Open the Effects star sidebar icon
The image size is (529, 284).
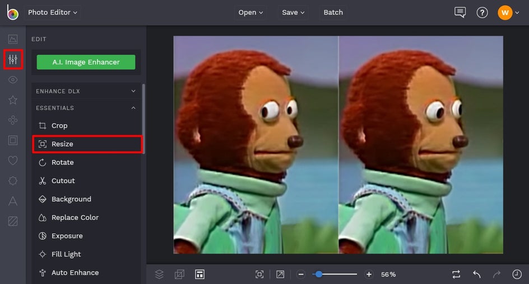tap(13, 100)
